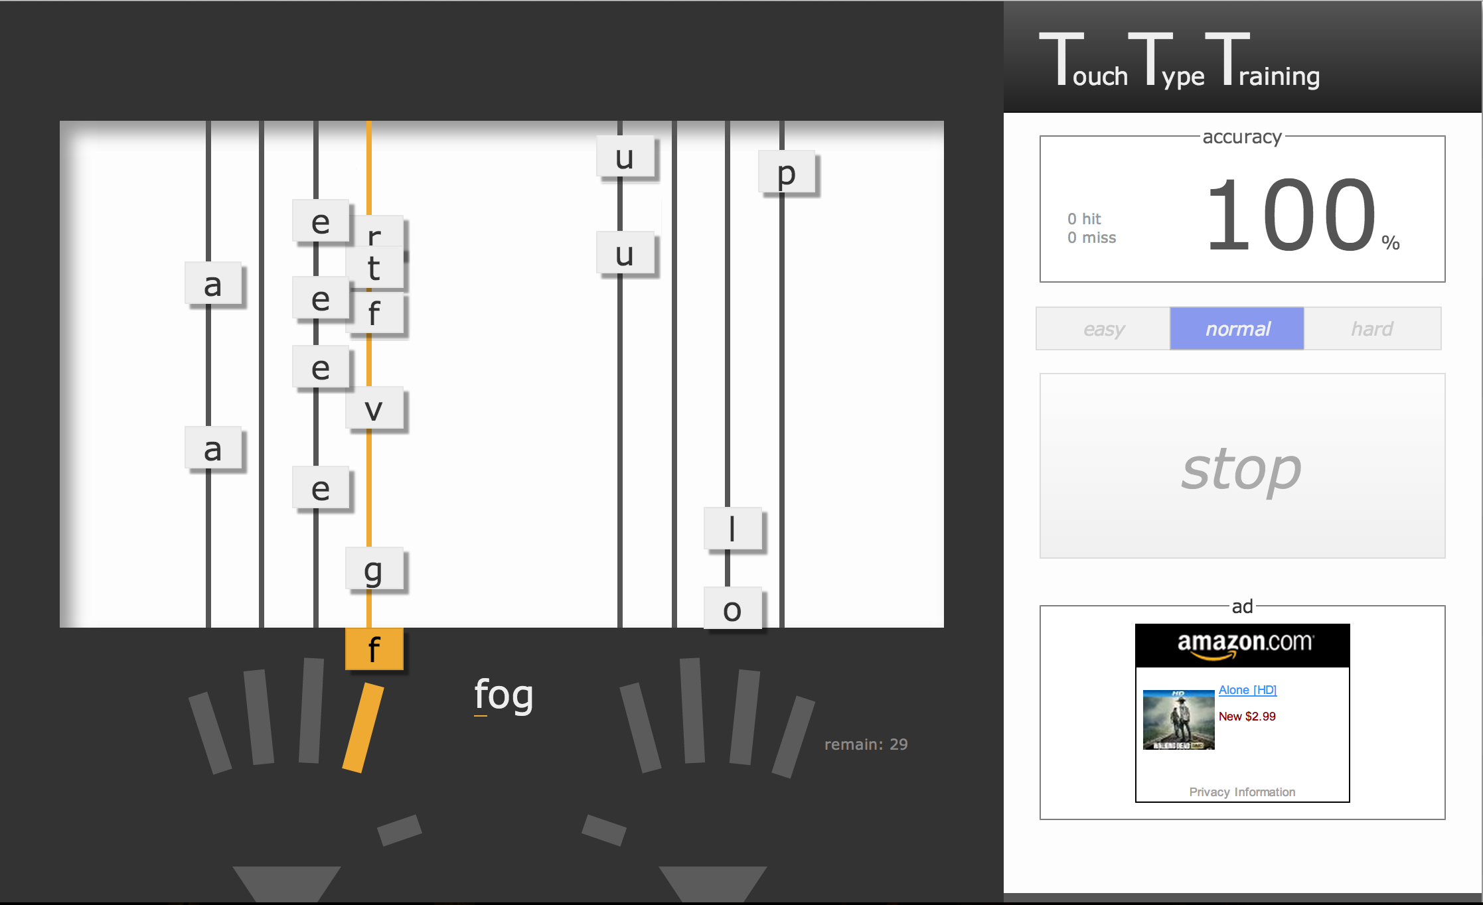Click the Privacy Information link
1483x905 pixels.
click(1242, 792)
